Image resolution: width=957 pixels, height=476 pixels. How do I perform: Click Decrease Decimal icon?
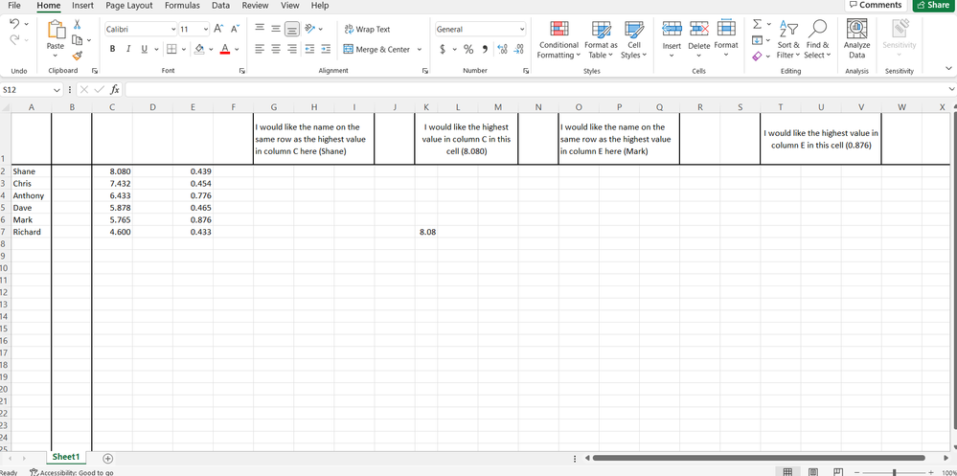(518, 49)
